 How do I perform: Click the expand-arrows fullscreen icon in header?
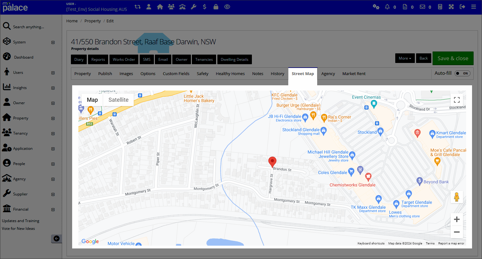click(451, 7)
